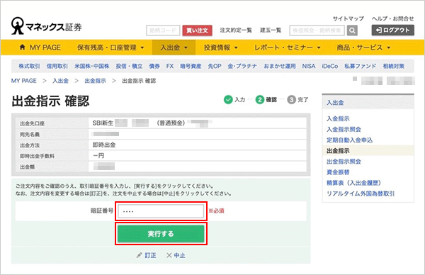Click the home icon beside MY PAGE
The width and height of the screenshot is (425, 275).
point(23,47)
